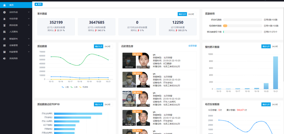Click the clock icon beside 实时作战
The height and width of the screenshot is (134, 284).
click(5, 12)
